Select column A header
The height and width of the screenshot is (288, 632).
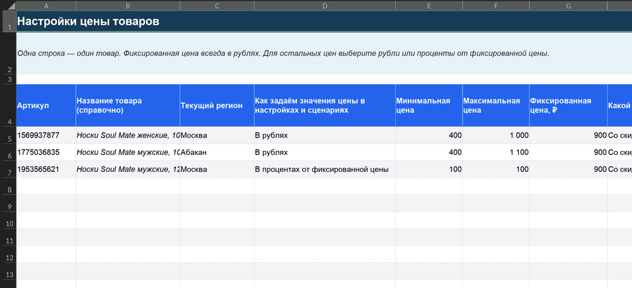46,6
